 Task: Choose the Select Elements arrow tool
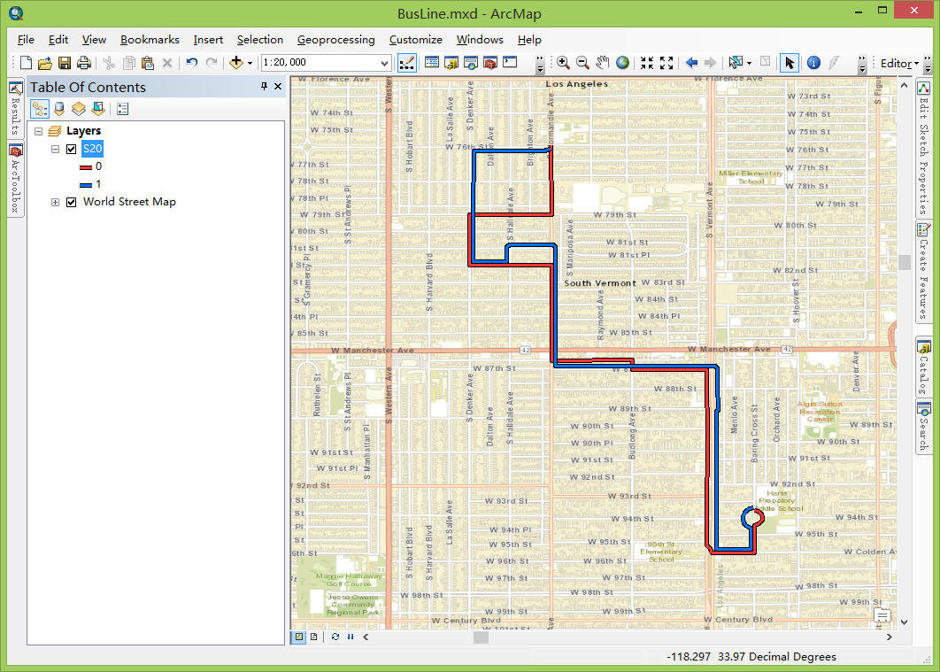tap(790, 62)
